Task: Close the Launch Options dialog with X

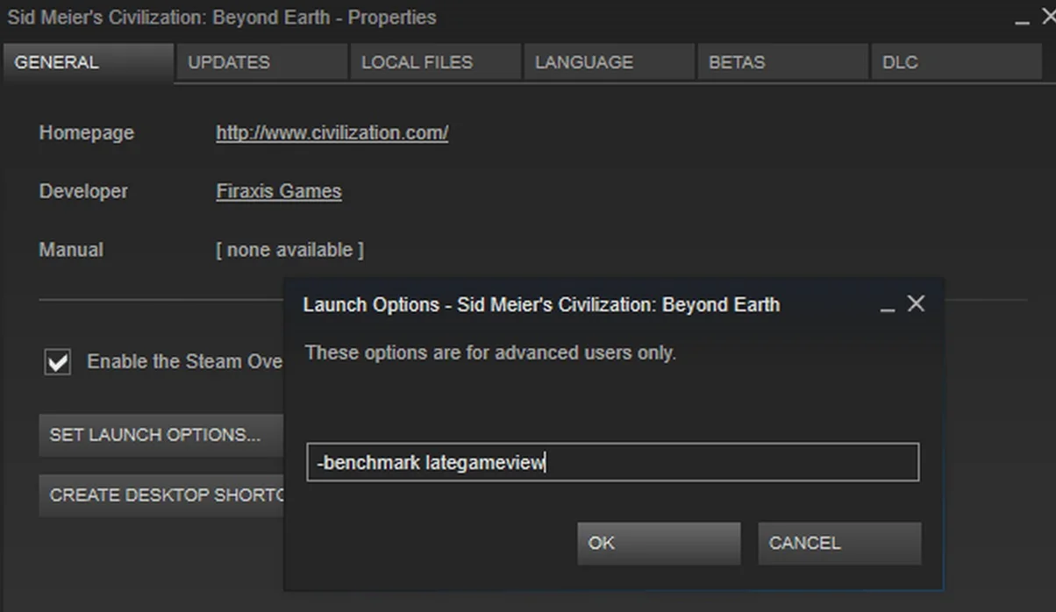Action: pos(916,303)
